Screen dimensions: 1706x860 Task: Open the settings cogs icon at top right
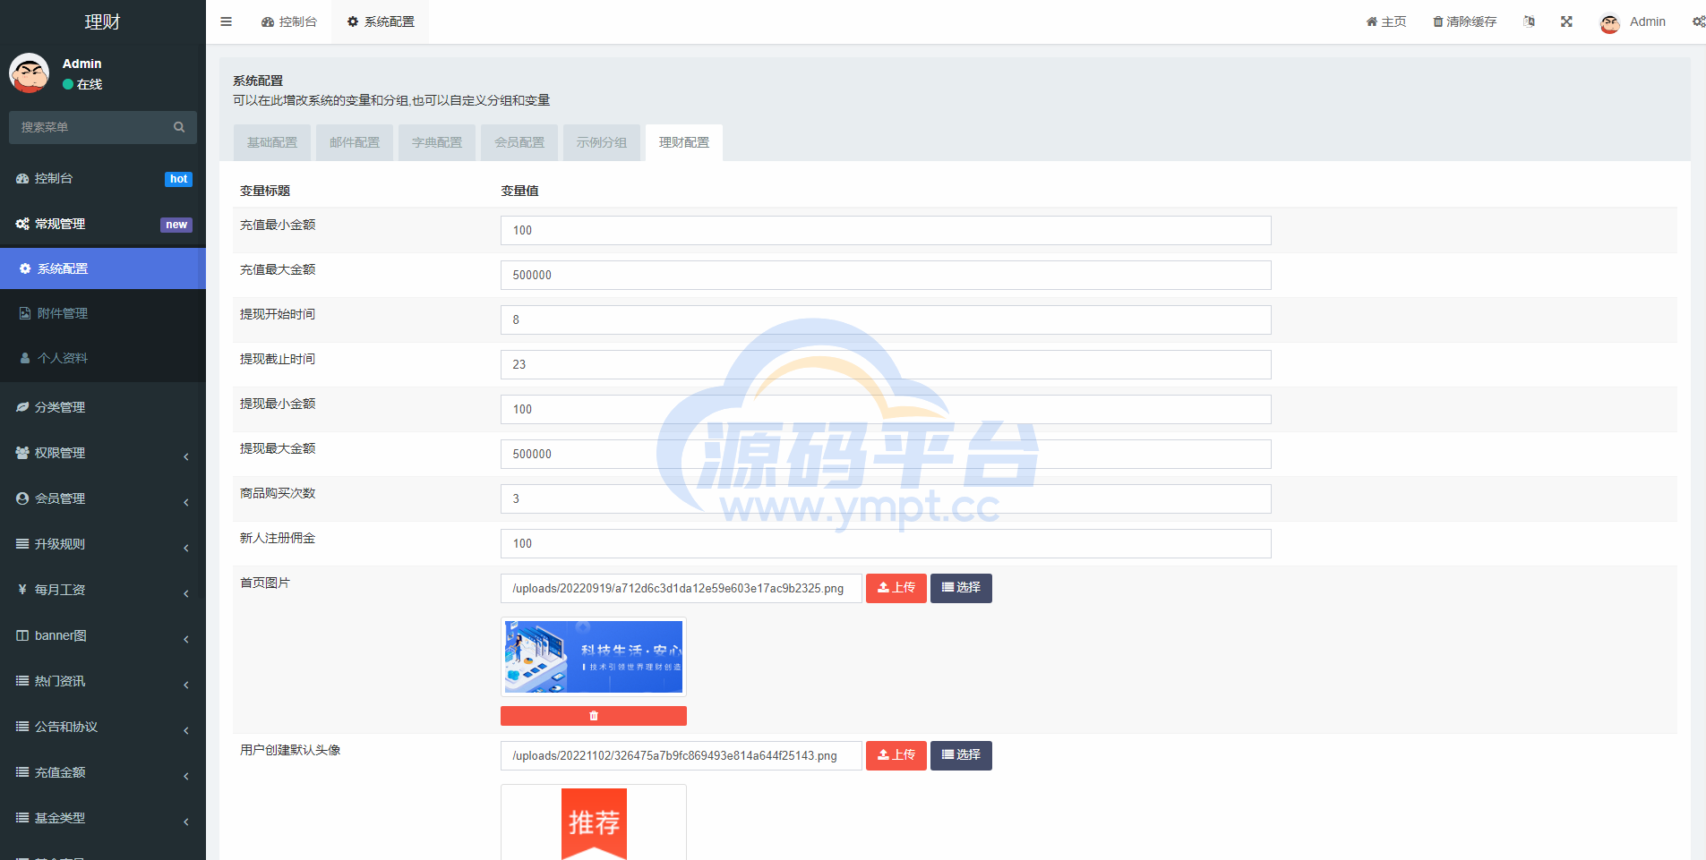coord(1698,21)
